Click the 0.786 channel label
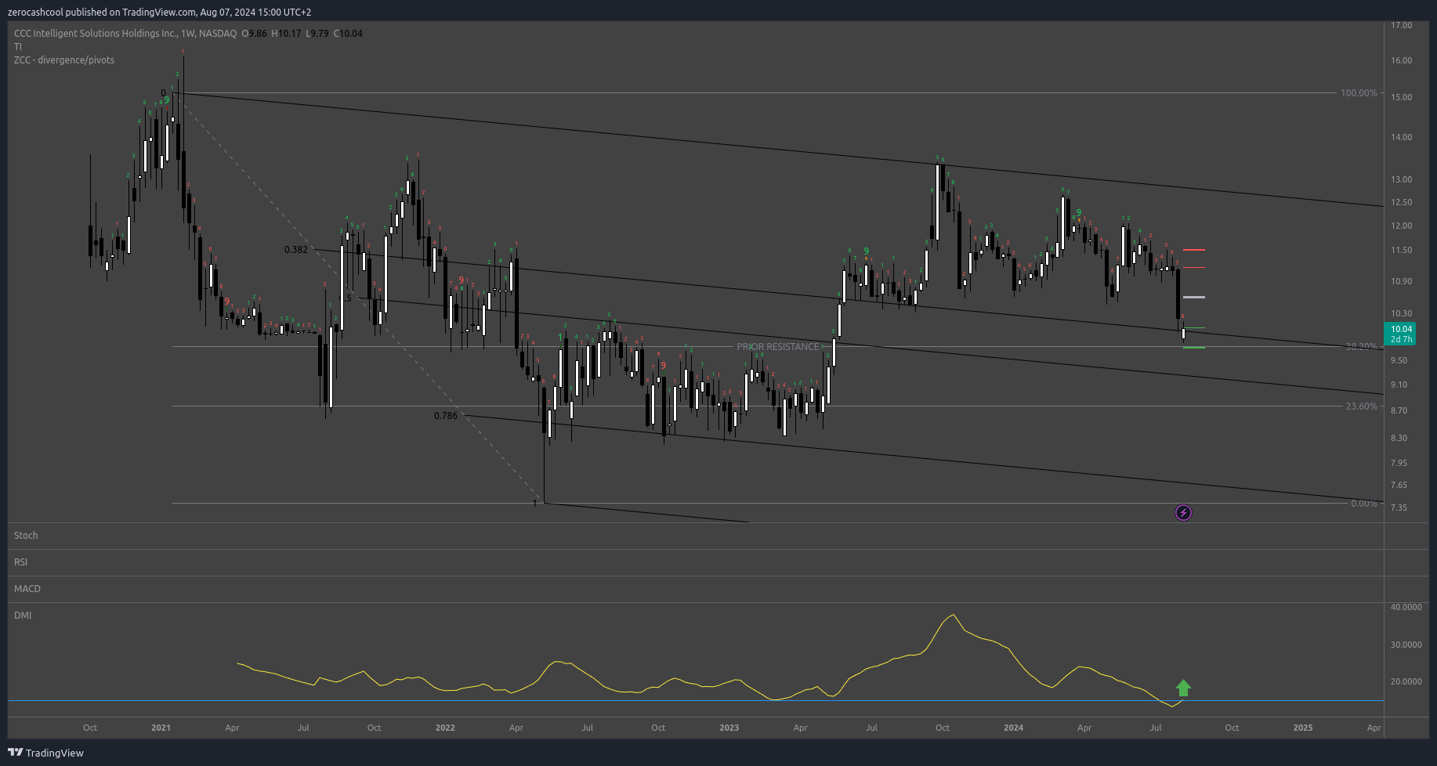This screenshot has height=766, width=1437. click(446, 416)
